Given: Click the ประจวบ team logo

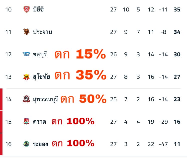Looking at the screenshot, I should click(26, 32).
